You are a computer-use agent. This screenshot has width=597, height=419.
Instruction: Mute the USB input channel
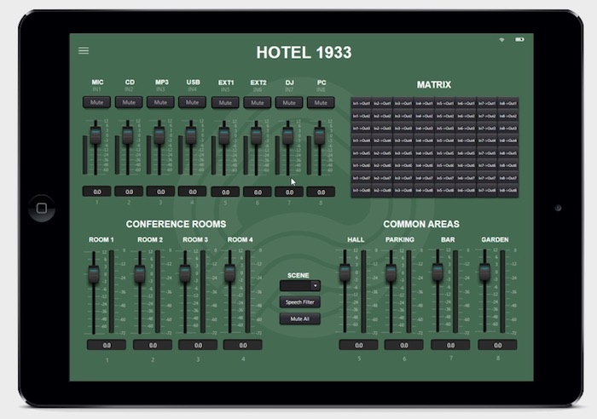click(193, 102)
